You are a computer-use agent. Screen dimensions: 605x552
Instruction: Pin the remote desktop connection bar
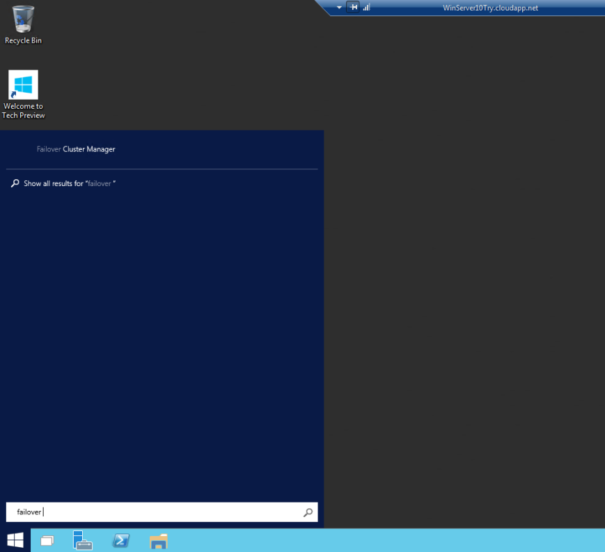353,7
